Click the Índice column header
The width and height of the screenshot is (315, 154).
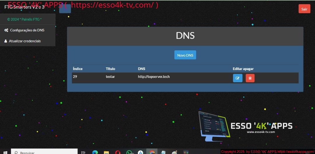tap(78, 69)
